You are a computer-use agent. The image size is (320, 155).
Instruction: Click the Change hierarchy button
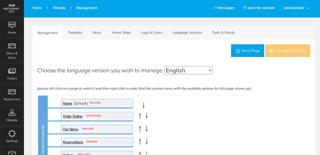[288, 51]
